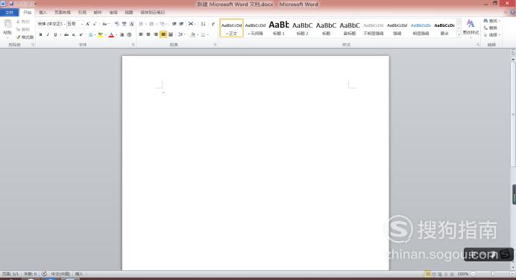Click the Save icon in Quick Access Toolbar
Image resolution: width=516 pixels, height=280 pixels.
[12, 4]
